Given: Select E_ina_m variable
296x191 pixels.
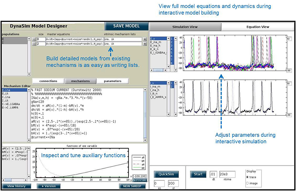Looking at the screenshot, I should click(158, 42).
